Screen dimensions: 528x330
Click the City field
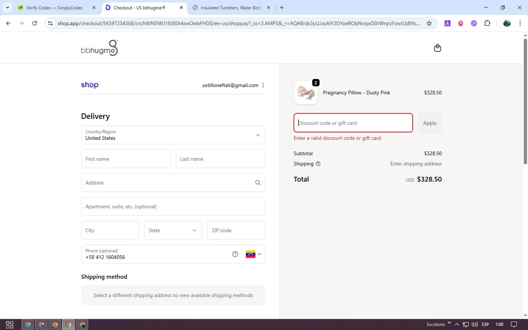click(110, 230)
